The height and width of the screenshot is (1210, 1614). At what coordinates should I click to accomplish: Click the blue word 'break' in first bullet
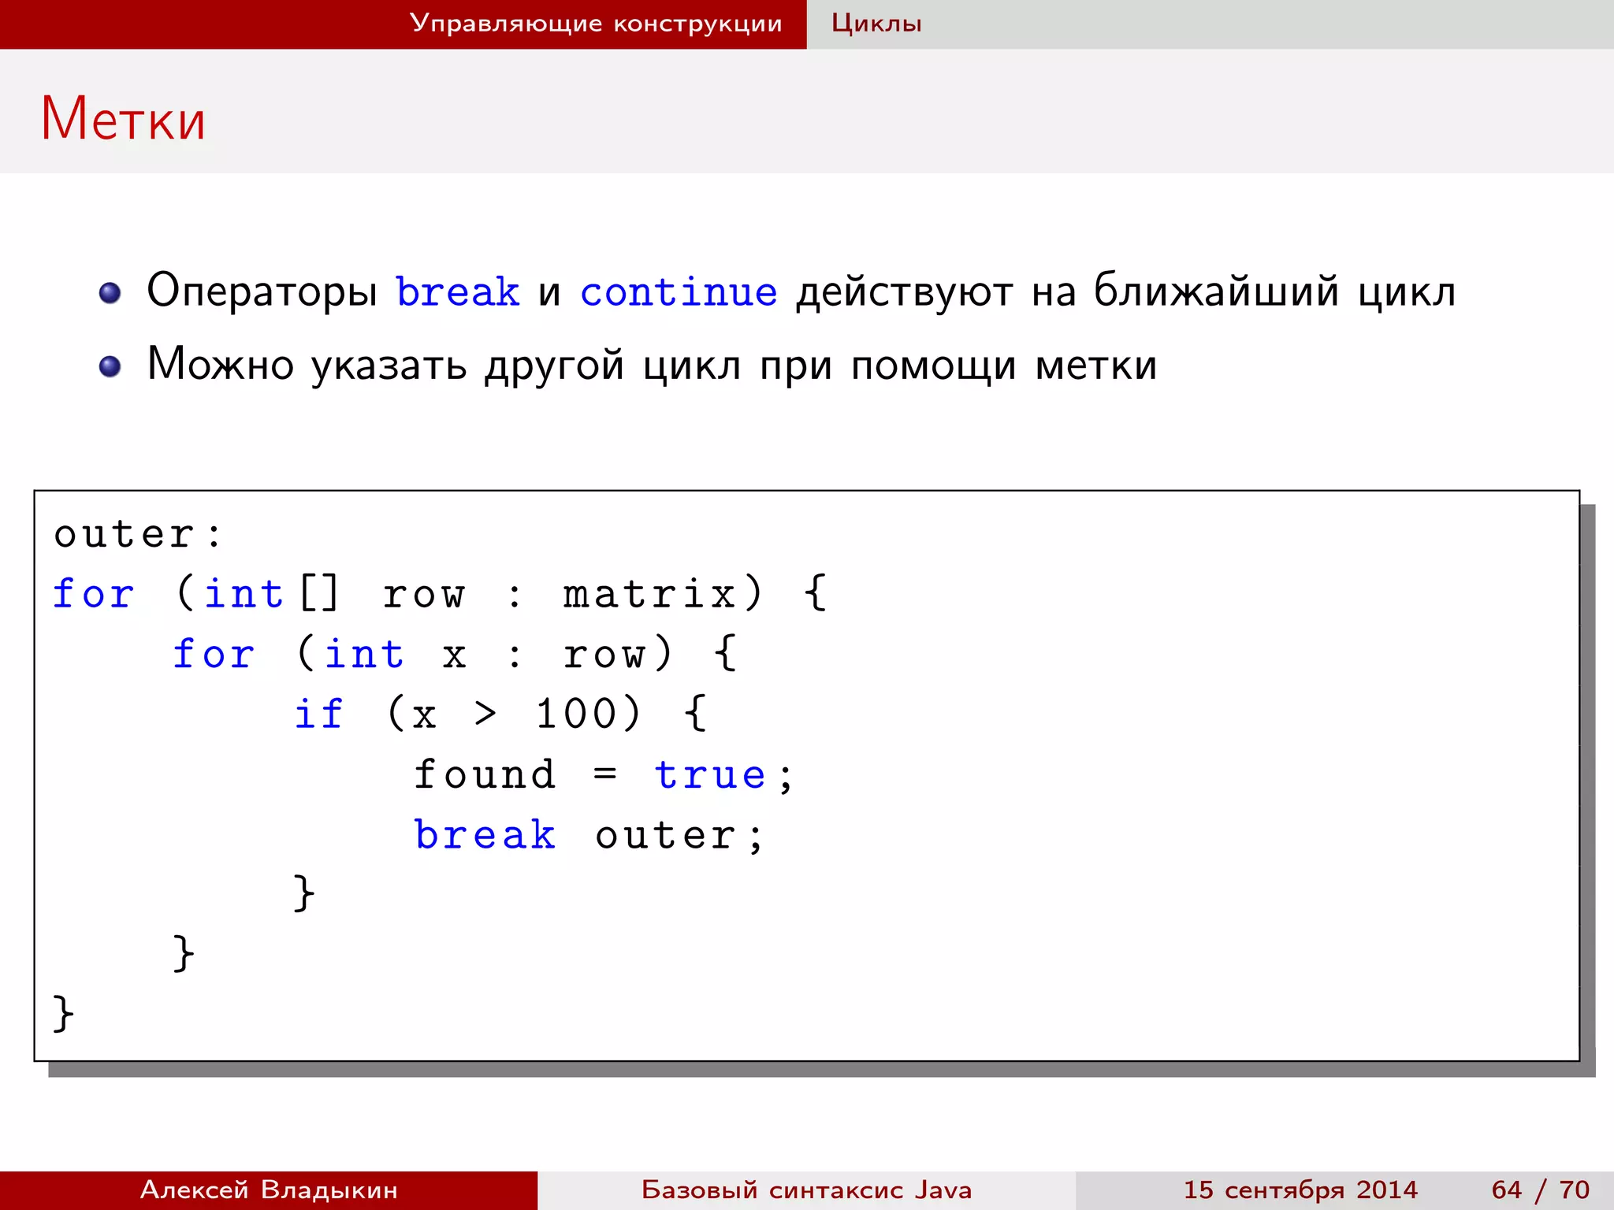[457, 291]
